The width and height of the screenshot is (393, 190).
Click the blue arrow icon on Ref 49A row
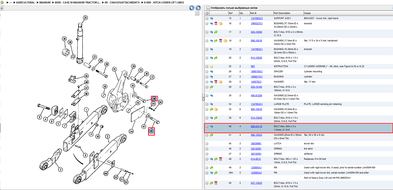point(211,173)
